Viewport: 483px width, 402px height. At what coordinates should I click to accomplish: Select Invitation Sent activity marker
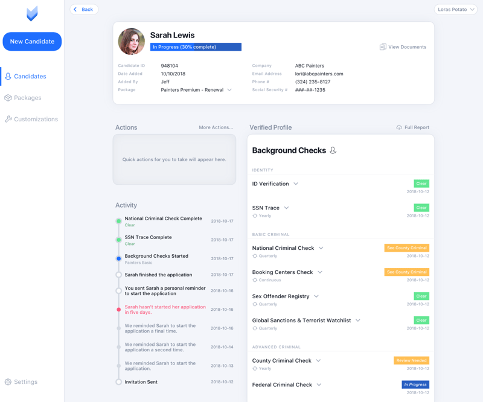click(118, 381)
